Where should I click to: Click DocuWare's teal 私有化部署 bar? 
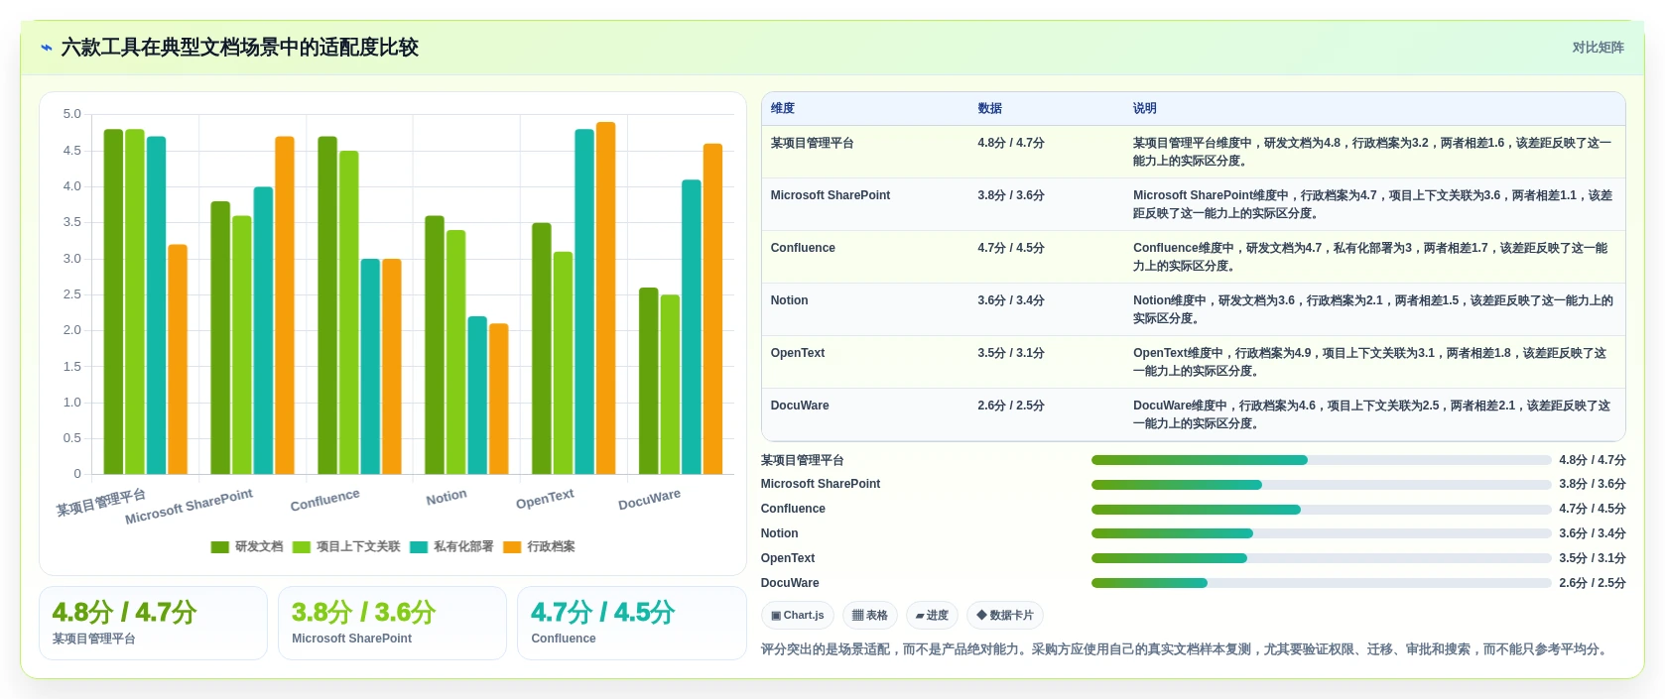point(691,327)
